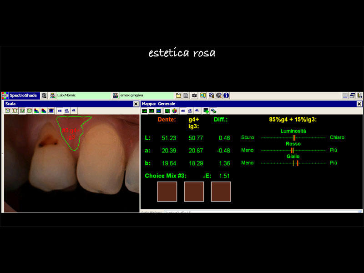The height and width of the screenshot is (273, 364).
Task: Click the 'Dente:' column header
Action: (167, 120)
